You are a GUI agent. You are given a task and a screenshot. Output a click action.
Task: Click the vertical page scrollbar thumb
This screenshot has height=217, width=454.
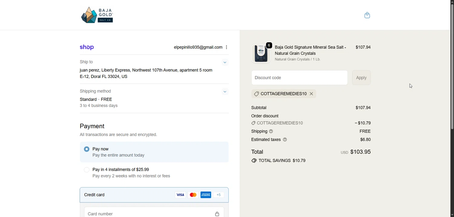452,66
